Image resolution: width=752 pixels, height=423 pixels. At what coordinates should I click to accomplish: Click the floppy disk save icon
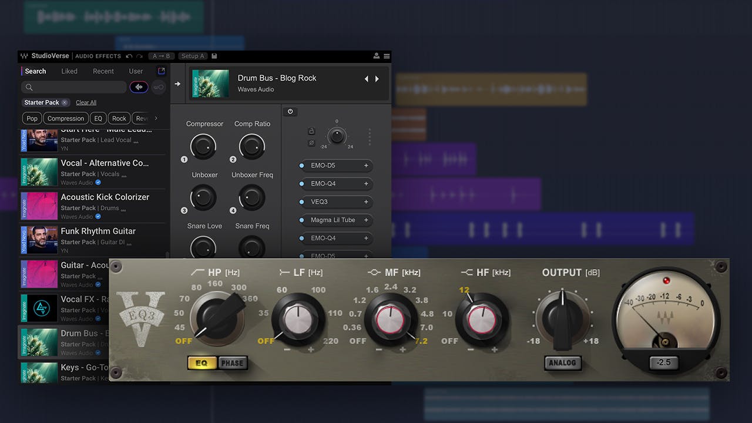(214, 56)
